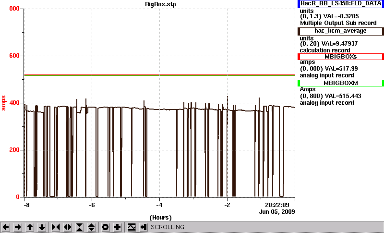Click the red amps y-axis label
Screen dimensions: 384x233
[3, 103]
